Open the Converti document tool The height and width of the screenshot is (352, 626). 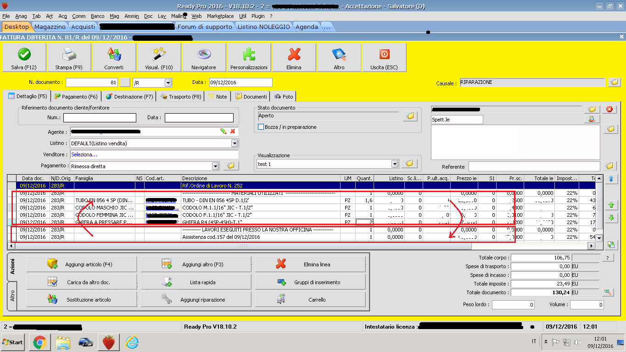(x=114, y=58)
